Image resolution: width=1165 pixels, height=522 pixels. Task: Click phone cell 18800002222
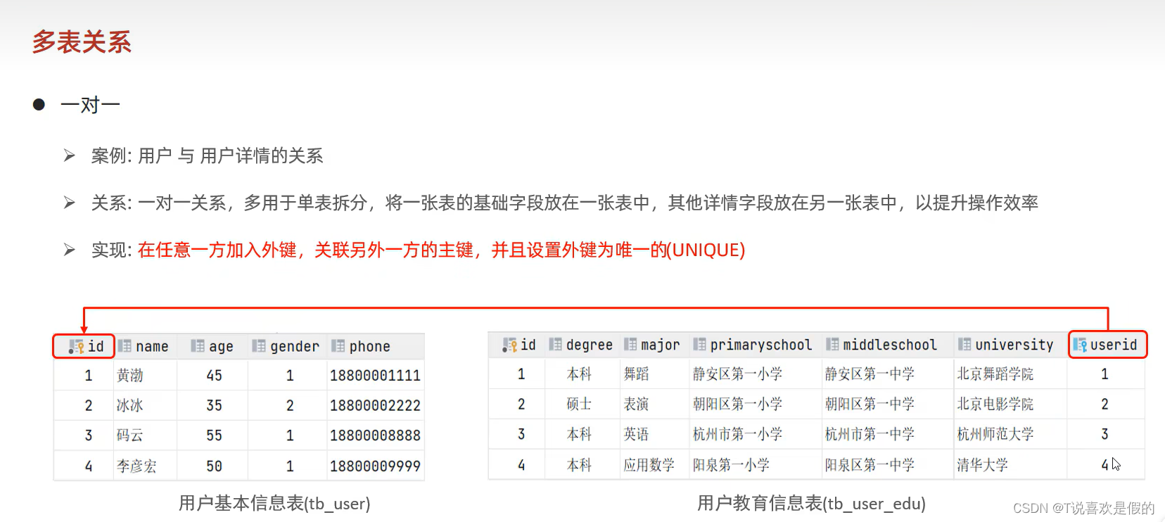pyautogui.click(x=375, y=406)
